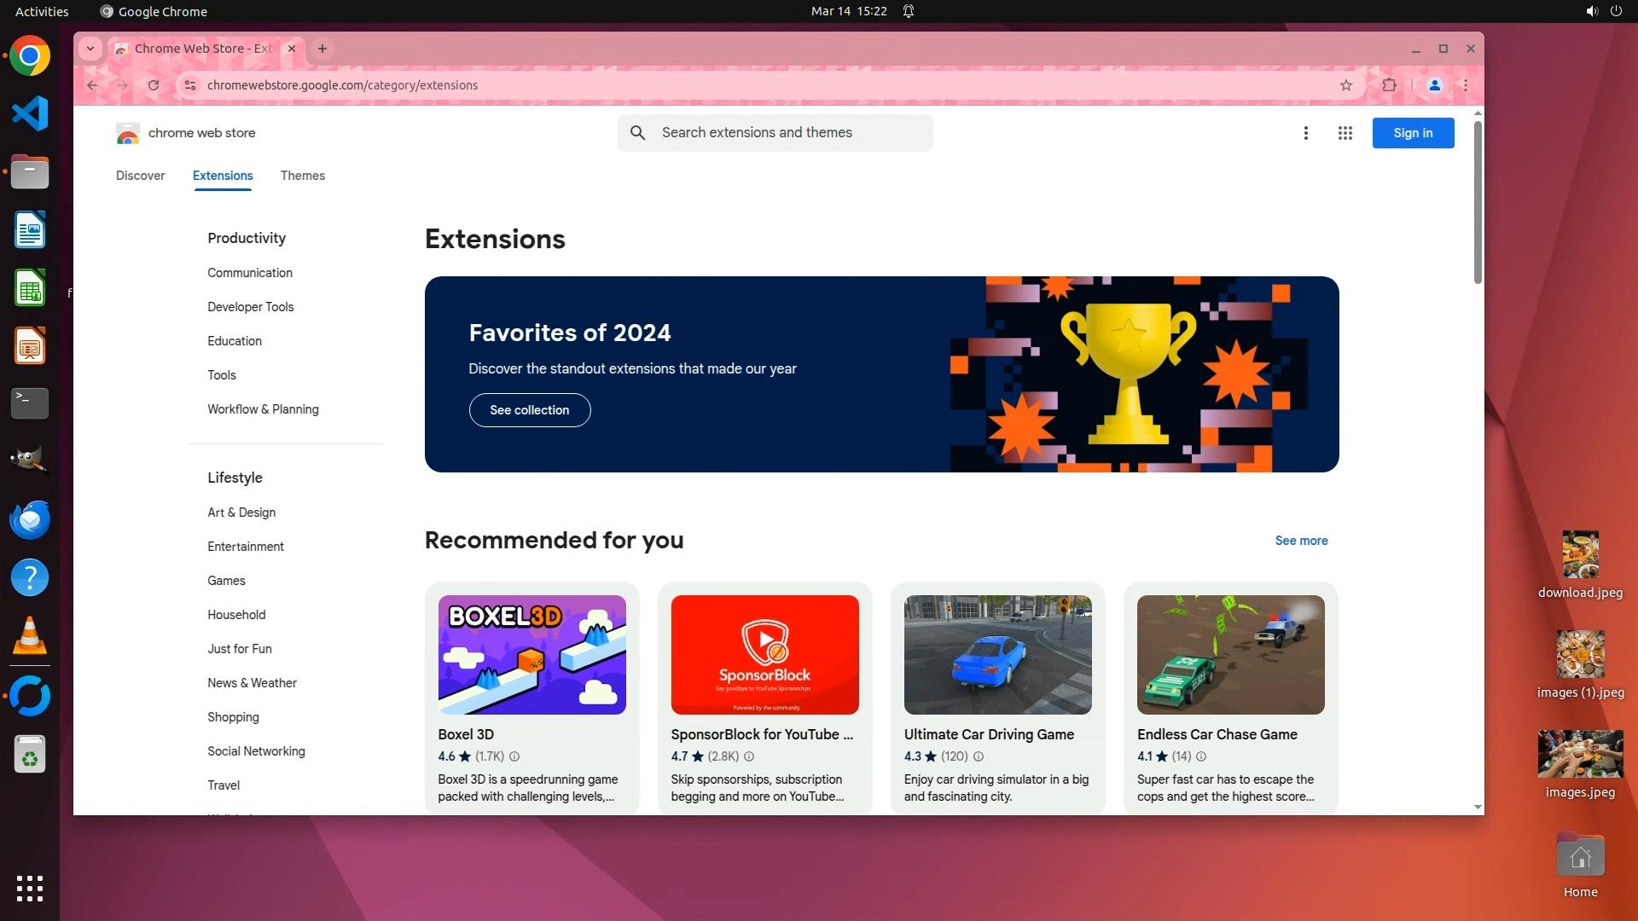Click the Boxel 3D rating info icon

[x=514, y=756]
